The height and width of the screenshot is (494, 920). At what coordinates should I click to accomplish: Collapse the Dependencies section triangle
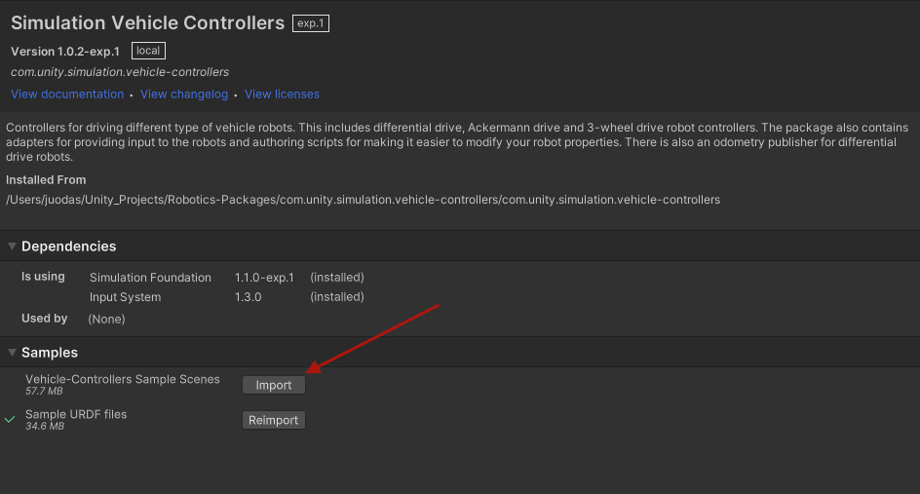(12, 247)
